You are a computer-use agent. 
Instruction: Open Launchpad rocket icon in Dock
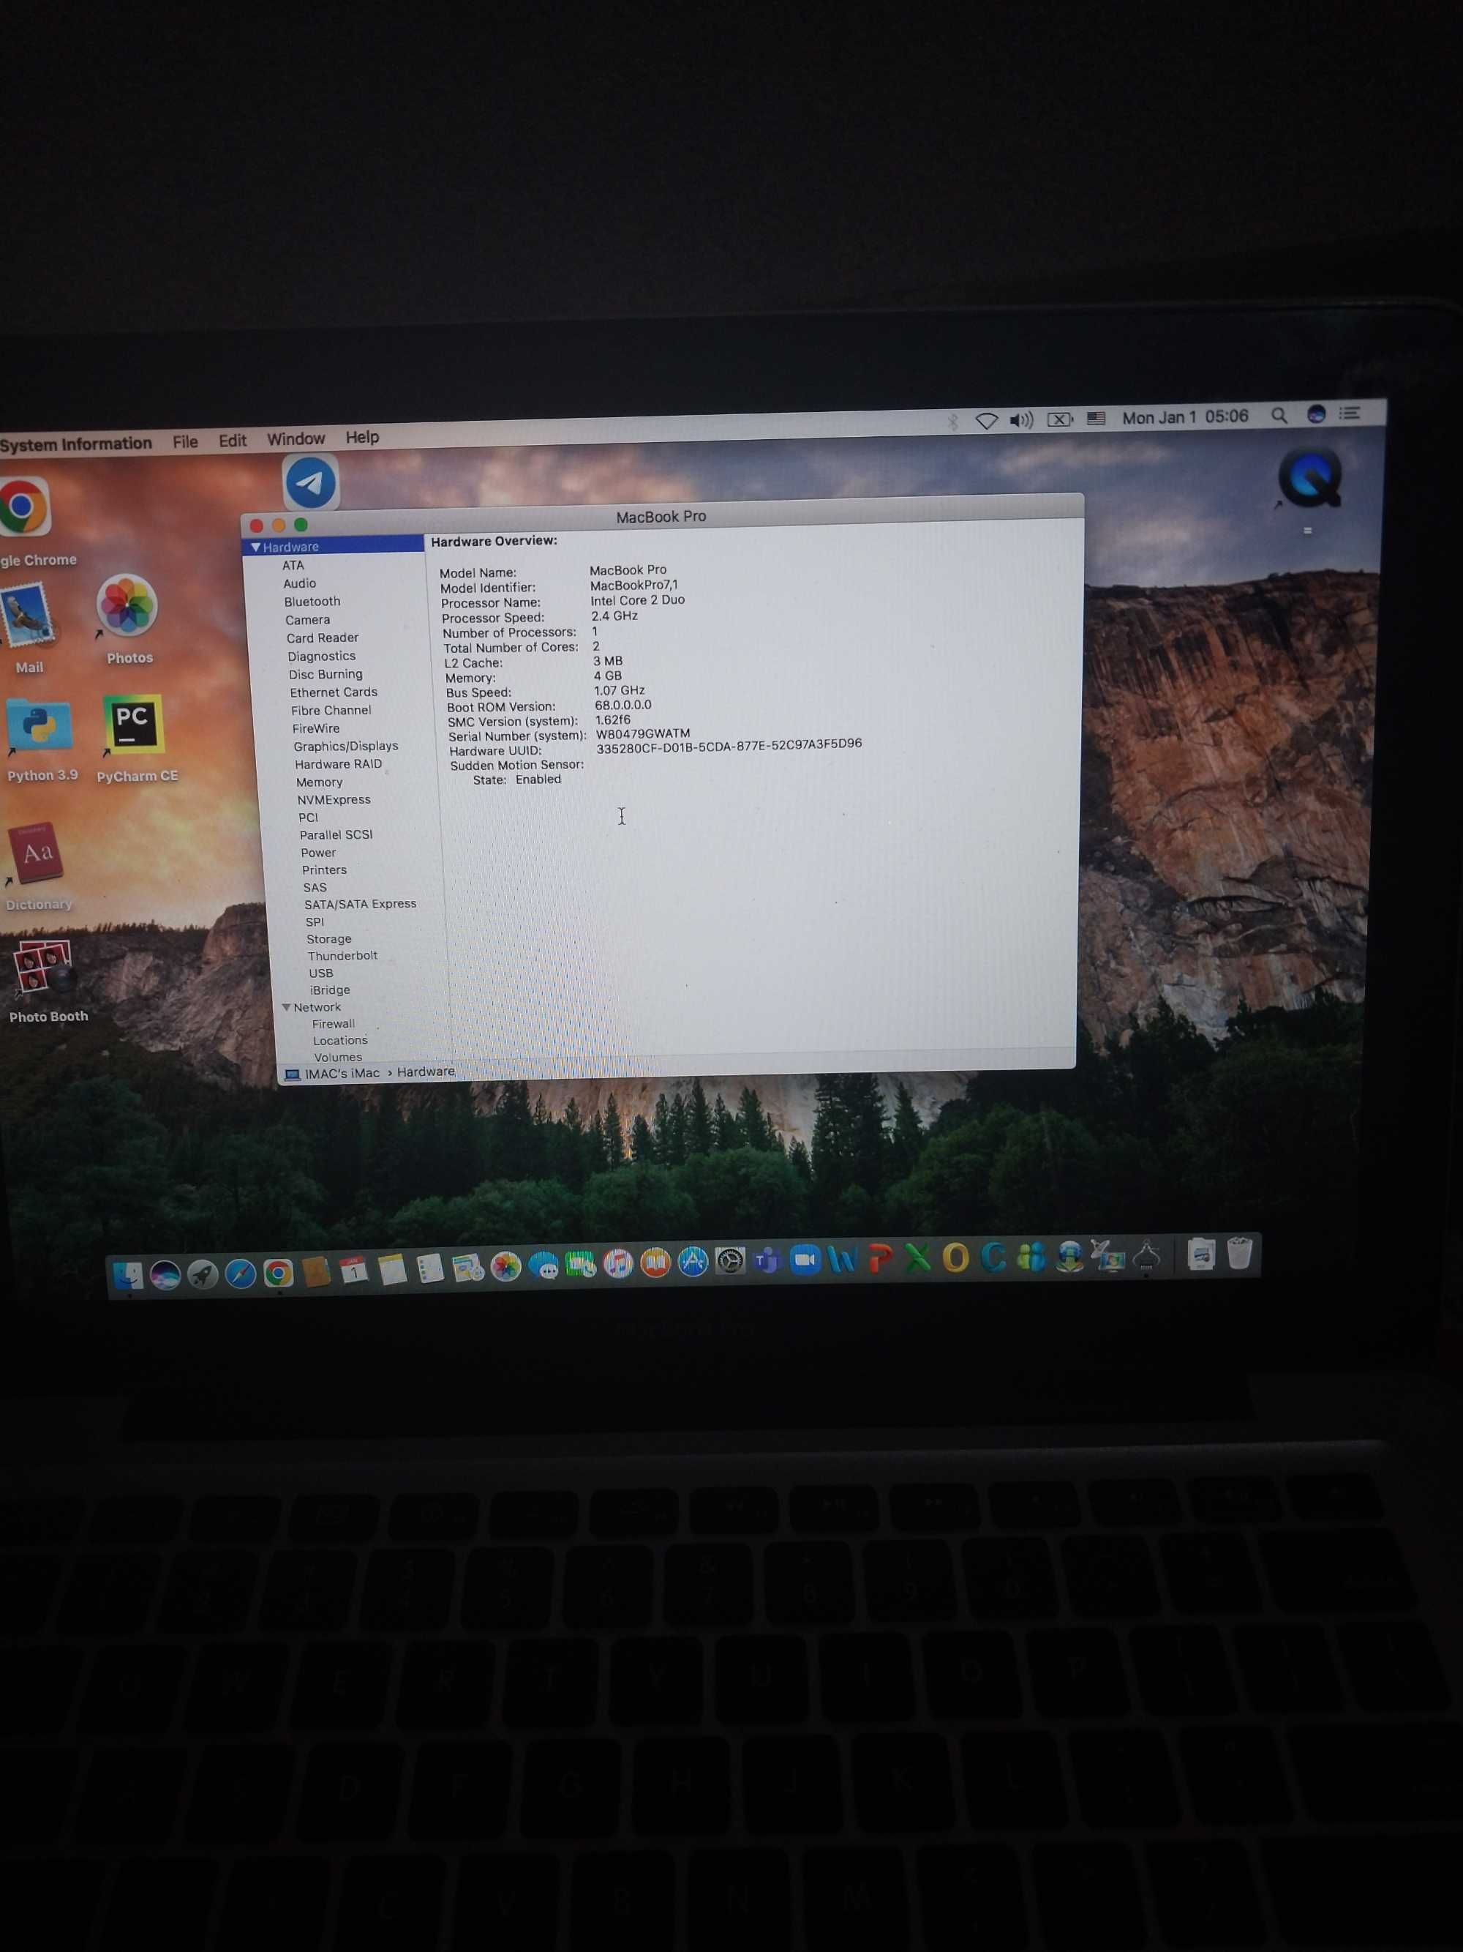coord(203,1274)
